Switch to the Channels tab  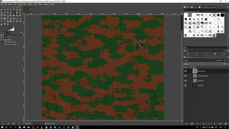tap(194, 57)
